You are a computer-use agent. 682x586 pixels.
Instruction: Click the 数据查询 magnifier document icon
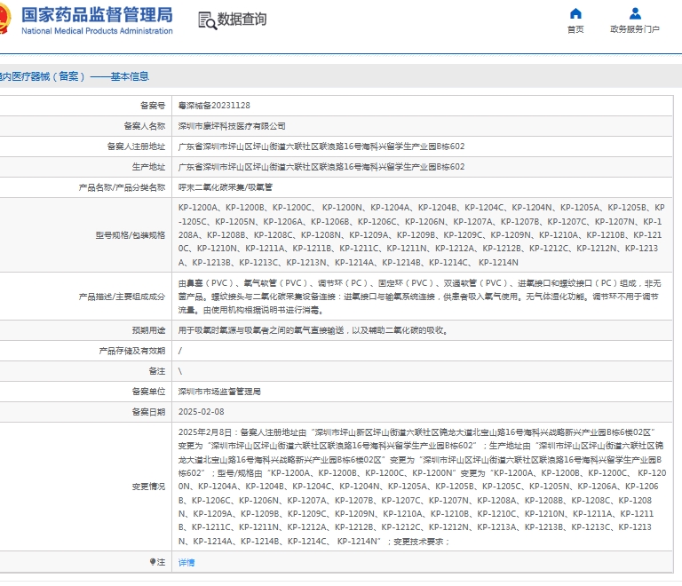click(207, 20)
